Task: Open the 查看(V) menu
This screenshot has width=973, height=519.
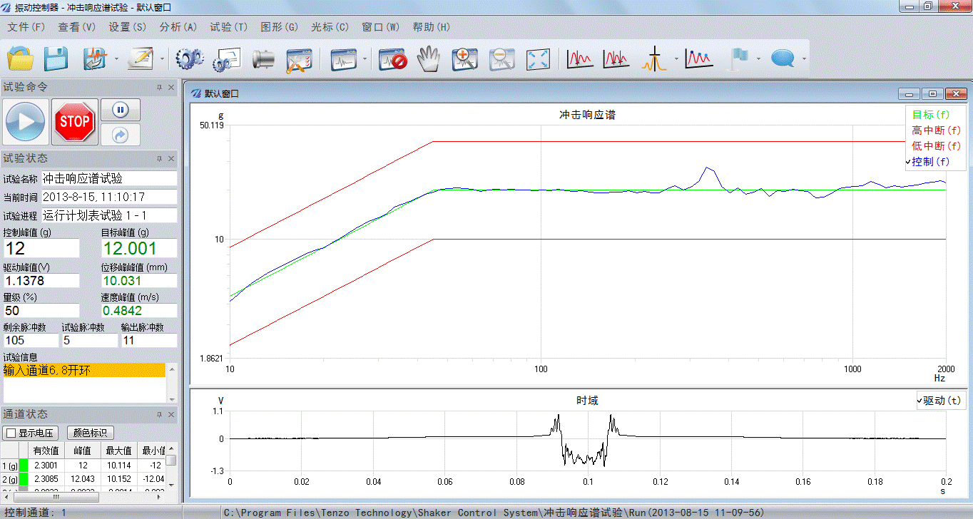Action: coord(77,27)
